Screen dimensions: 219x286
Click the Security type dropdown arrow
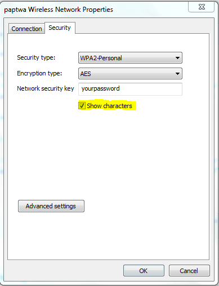[177, 58]
